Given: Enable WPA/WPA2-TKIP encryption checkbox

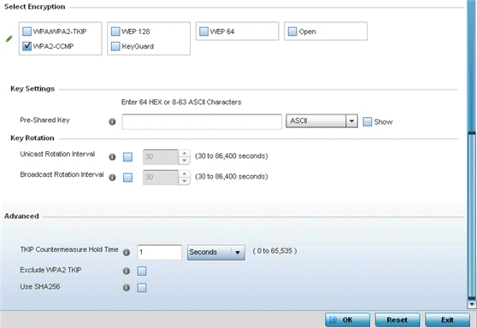Looking at the screenshot, I should 27,32.
